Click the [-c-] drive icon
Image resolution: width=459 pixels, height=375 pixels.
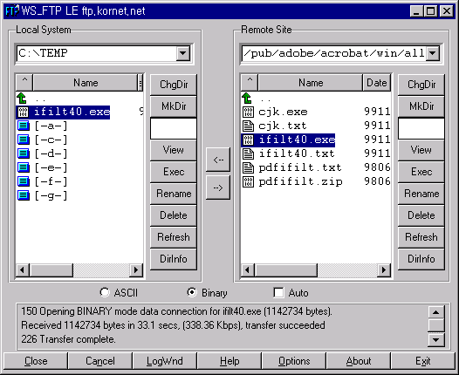click(24, 140)
